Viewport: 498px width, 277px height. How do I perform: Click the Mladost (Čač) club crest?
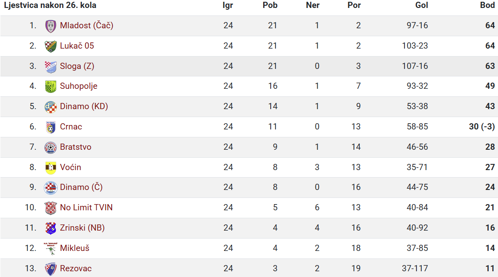tap(51, 26)
